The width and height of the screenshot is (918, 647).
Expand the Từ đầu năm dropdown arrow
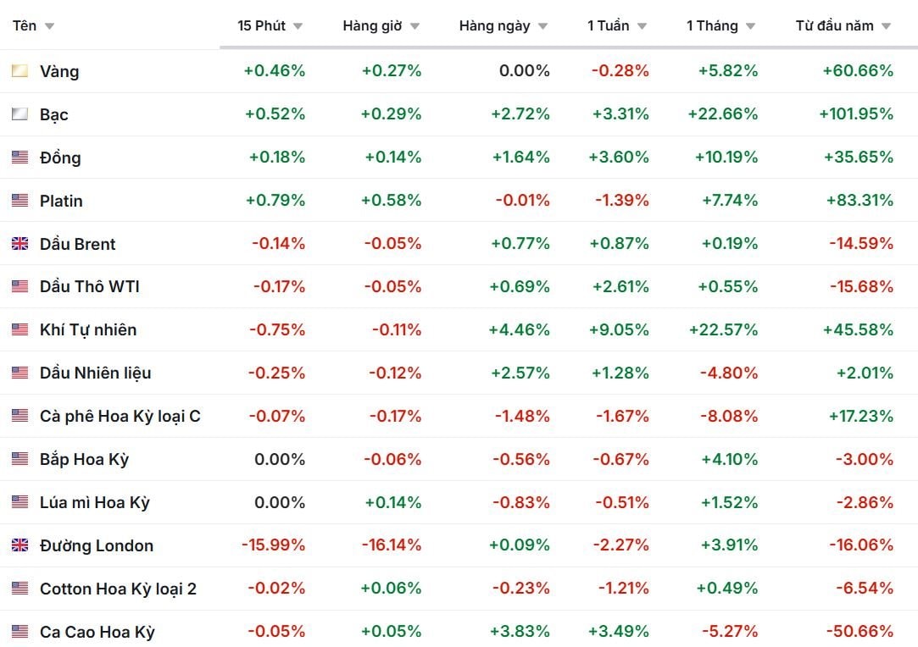[x=886, y=26]
